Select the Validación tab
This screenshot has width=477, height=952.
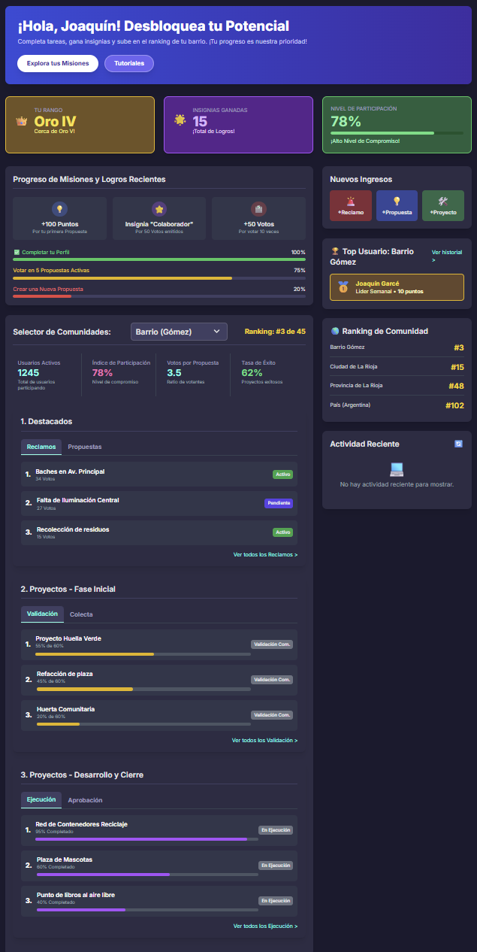pyautogui.click(x=42, y=614)
